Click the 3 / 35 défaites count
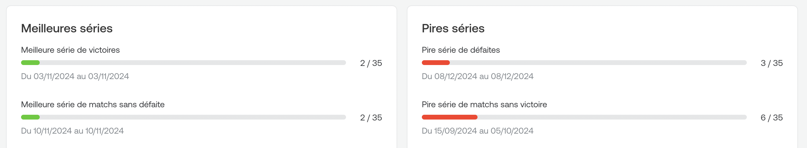 click(x=771, y=63)
